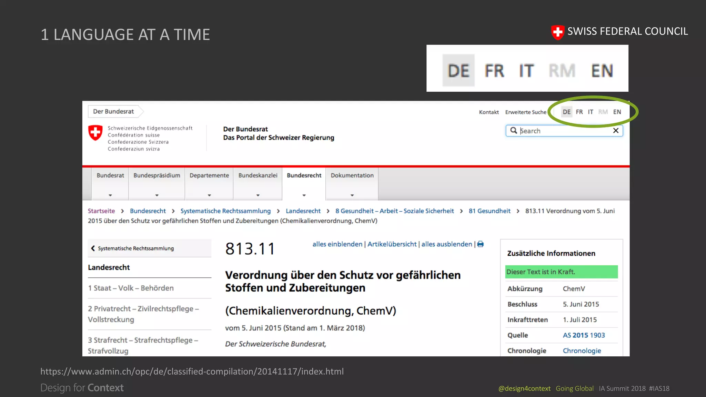Switch site language to FR
706x397 pixels.
point(579,112)
